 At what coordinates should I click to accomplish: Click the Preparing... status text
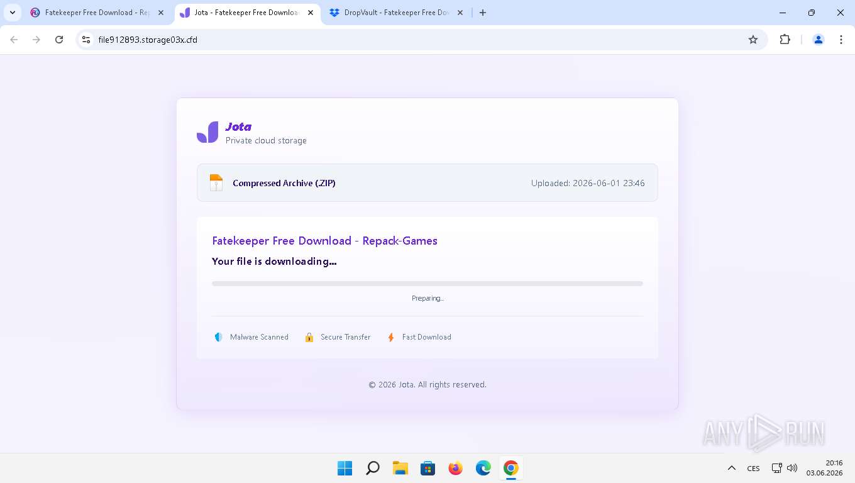coord(427,298)
